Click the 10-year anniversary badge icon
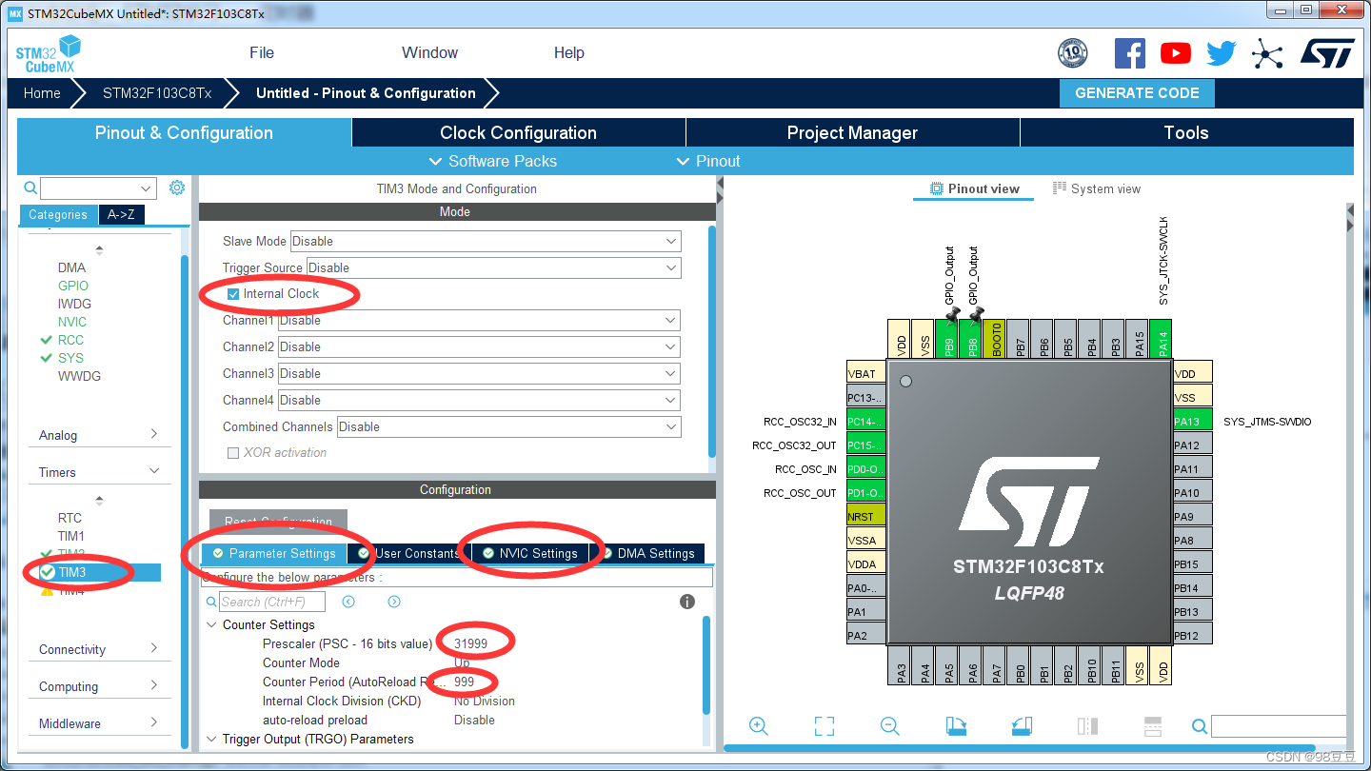Screen dimensions: 1371x771 tap(1073, 53)
